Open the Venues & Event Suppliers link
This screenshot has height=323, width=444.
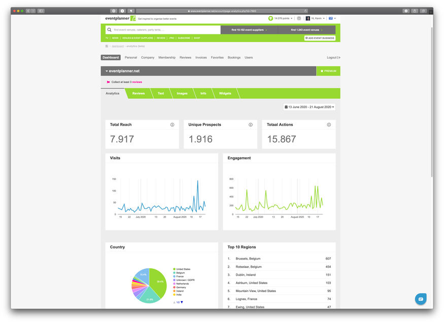click(x=138, y=38)
